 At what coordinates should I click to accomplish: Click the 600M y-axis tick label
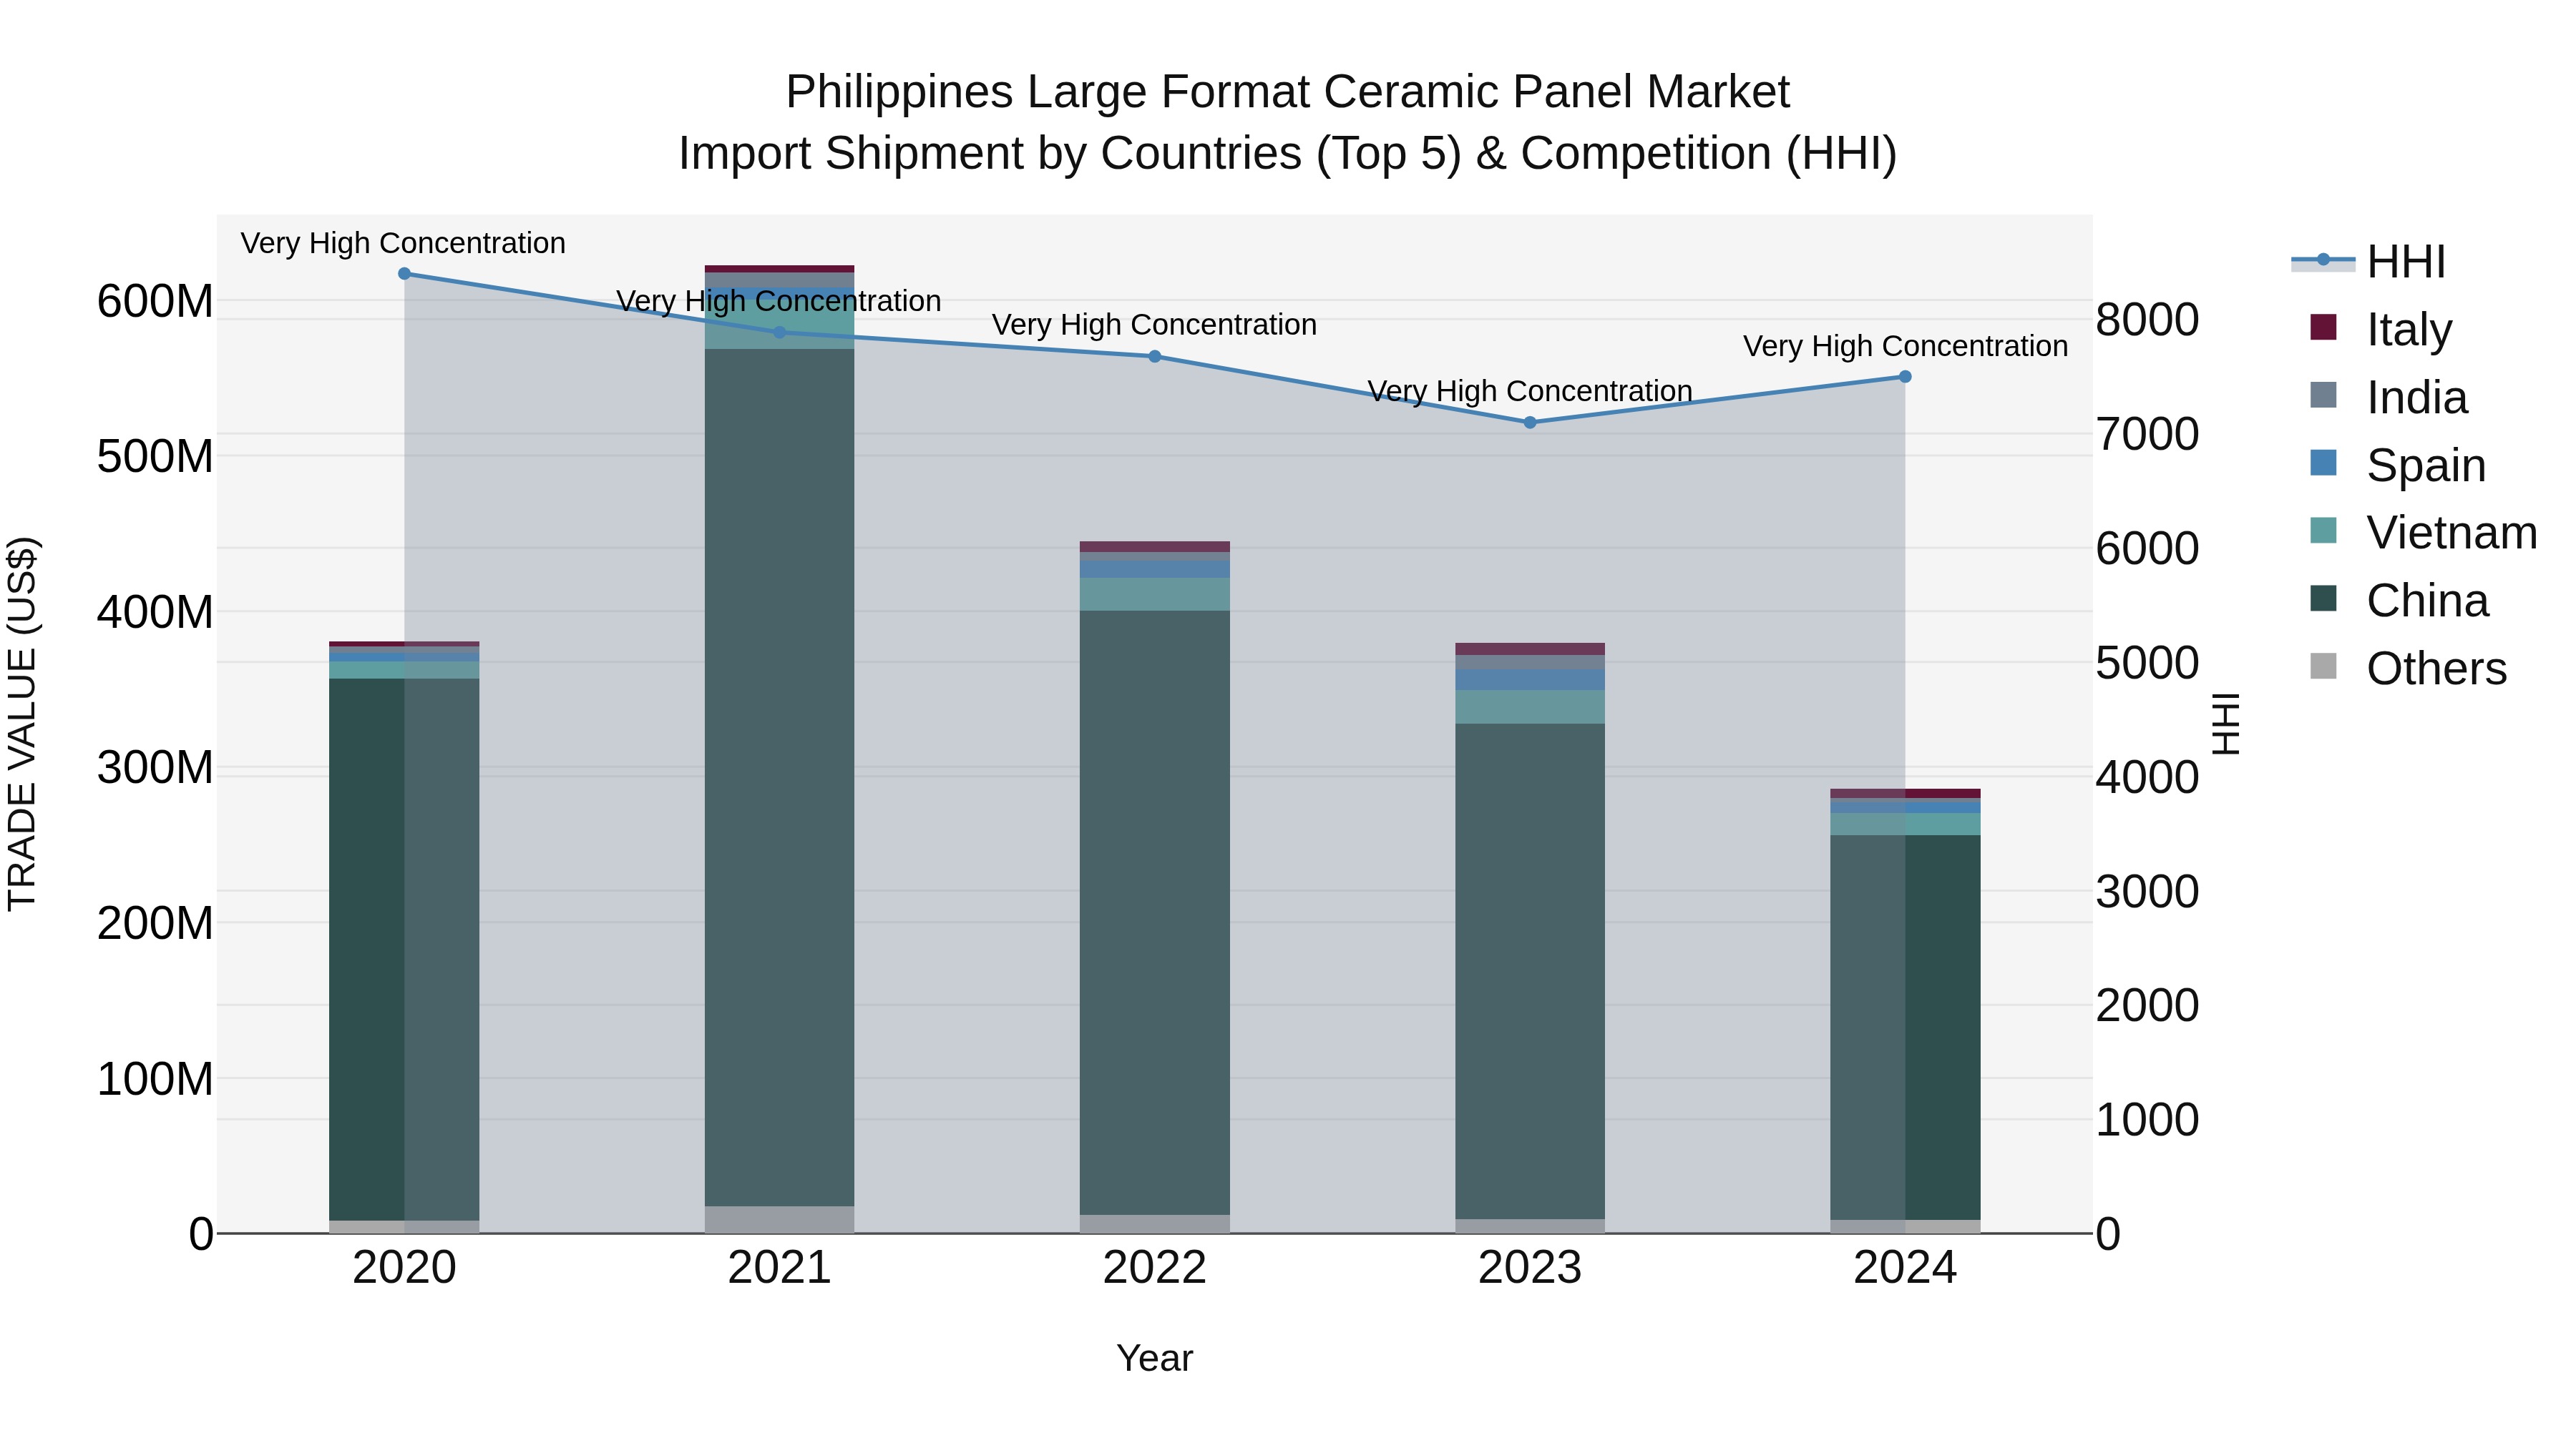155,301
